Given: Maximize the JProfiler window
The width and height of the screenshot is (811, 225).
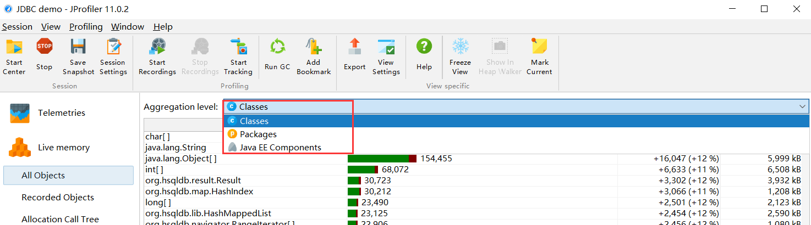Looking at the screenshot, I should click(x=764, y=9).
